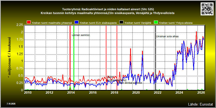Click the black legend swatch for Russia imports
Image resolution: width=216 pixels, height=108 pixels.
pyautogui.click(x=121, y=22)
